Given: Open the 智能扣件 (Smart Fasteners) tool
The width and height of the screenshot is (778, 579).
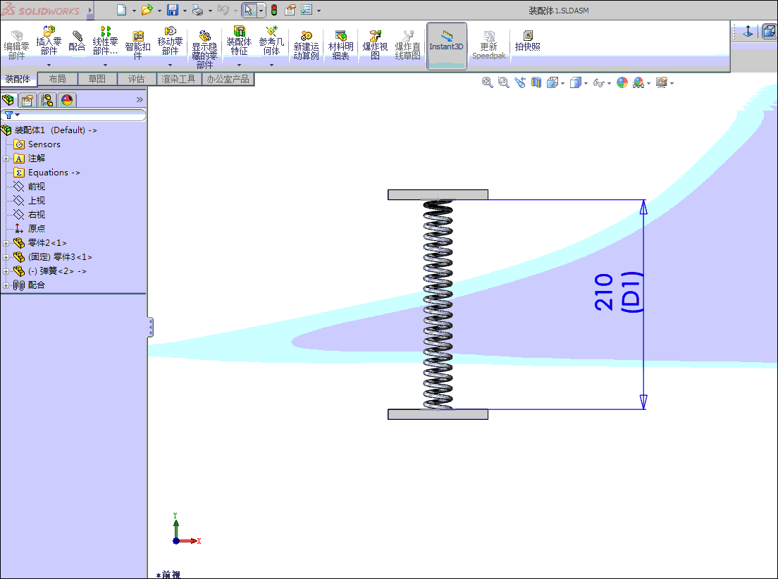Looking at the screenshot, I should (x=137, y=45).
